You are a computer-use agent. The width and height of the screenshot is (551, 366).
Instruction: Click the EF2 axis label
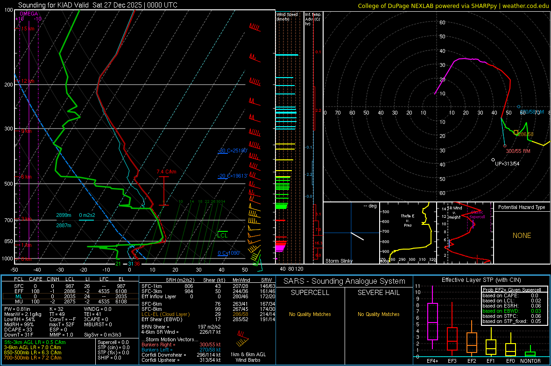click(x=472, y=361)
